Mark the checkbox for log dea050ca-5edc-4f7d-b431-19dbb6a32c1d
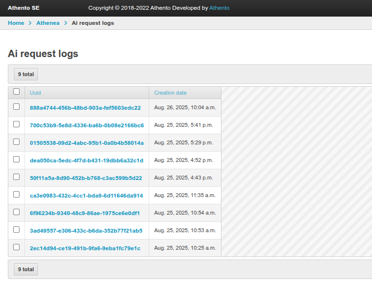The image size is (372, 299). [x=16, y=159]
